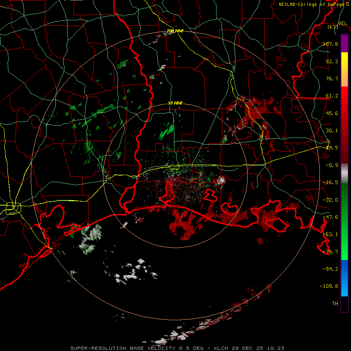Select the 14.5 legend value
Image resolution: width=351 pixels, height=351 pixels.
click(x=332, y=148)
